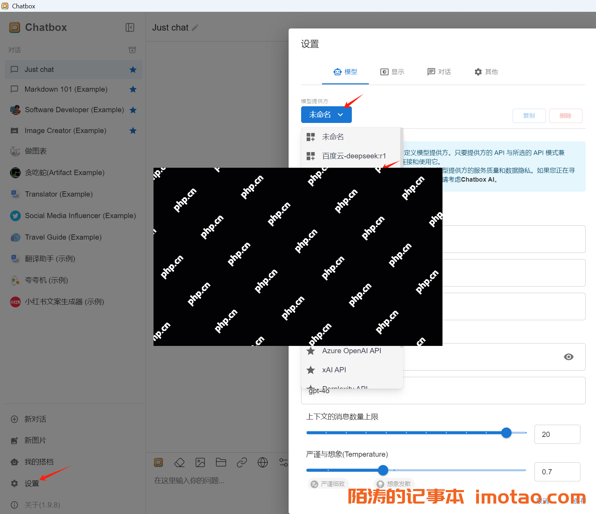Choose 未命名 from the provider list
The height and width of the screenshot is (514, 596).
pos(351,137)
